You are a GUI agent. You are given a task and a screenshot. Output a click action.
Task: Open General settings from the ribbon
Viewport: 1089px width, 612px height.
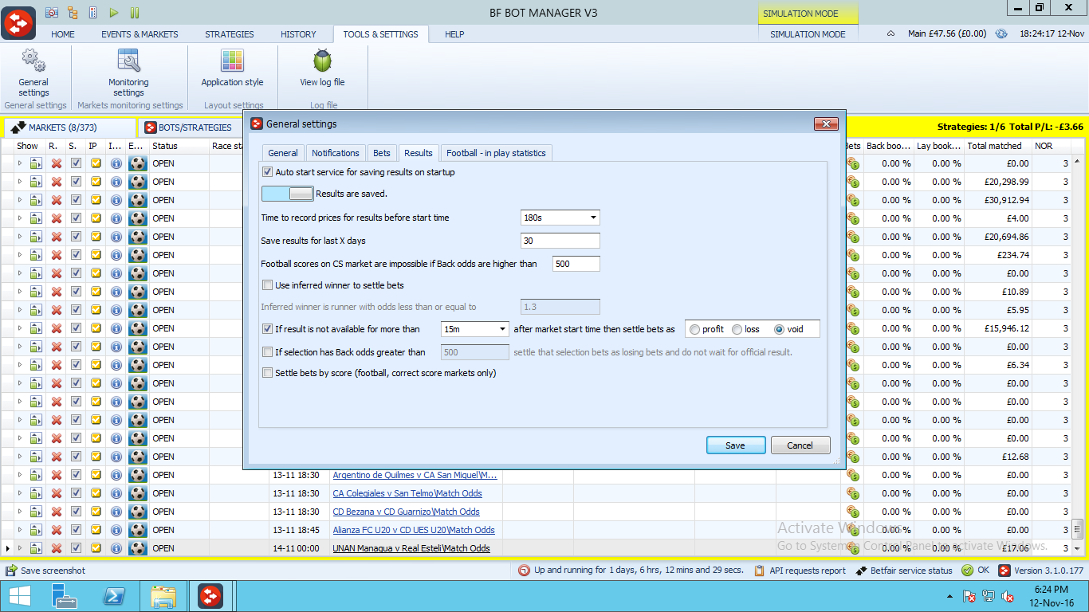point(33,72)
